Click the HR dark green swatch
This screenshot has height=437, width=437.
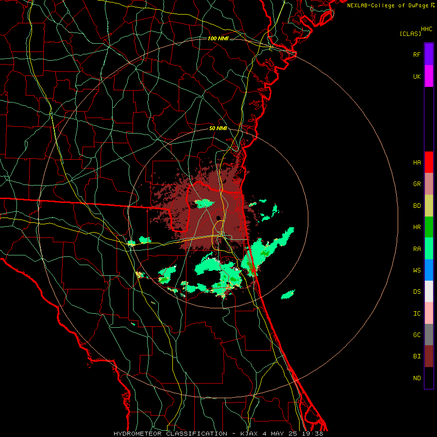pyautogui.click(x=429, y=227)
